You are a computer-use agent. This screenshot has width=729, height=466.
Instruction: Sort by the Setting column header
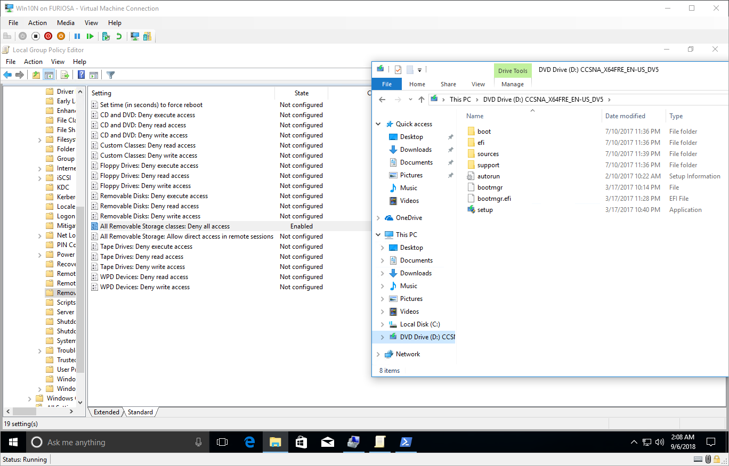181,93
